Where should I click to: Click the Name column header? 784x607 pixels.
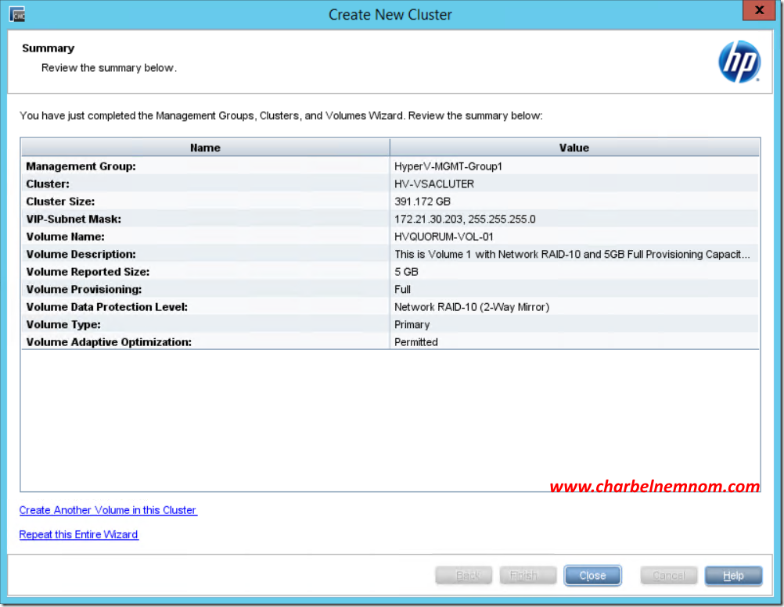point(205,148)
